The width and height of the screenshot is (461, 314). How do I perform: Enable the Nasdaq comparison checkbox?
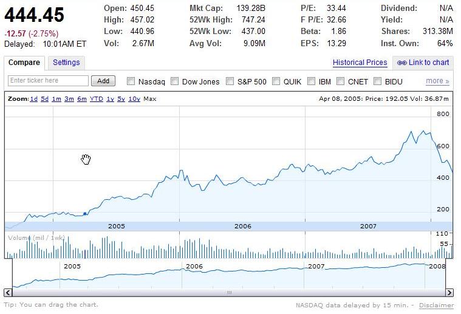coord(131,81)
